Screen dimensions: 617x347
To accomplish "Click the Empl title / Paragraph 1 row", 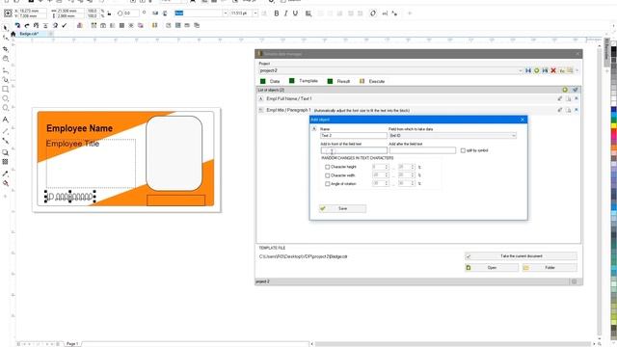I will pyautogui.click(x=418, y=110).
